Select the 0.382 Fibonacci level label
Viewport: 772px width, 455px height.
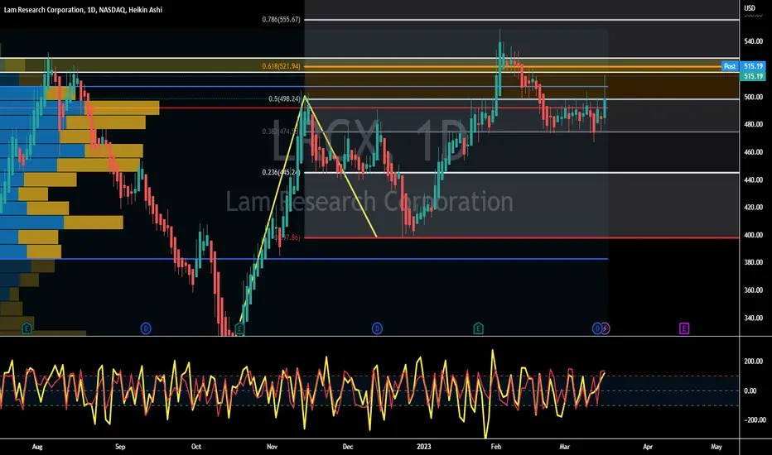280,132
